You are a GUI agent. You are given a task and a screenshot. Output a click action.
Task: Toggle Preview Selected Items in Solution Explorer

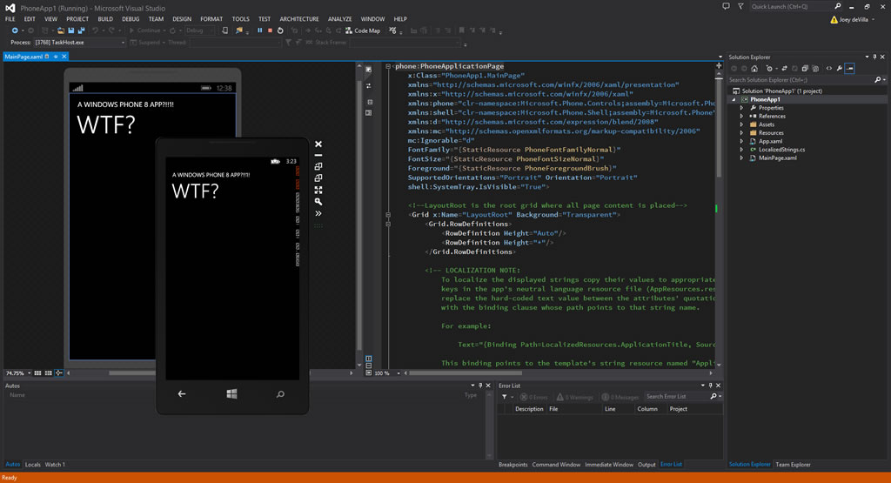849,68
